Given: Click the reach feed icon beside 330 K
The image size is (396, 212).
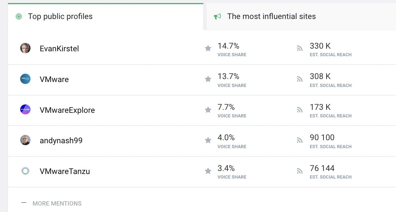Looking at the screenshot, I should (299, 48).
